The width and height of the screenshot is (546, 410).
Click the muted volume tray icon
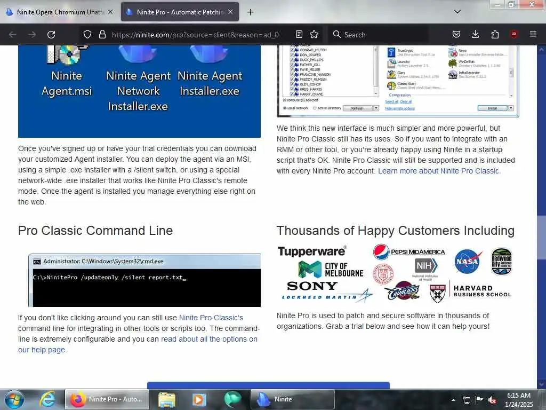click(492, 400)
